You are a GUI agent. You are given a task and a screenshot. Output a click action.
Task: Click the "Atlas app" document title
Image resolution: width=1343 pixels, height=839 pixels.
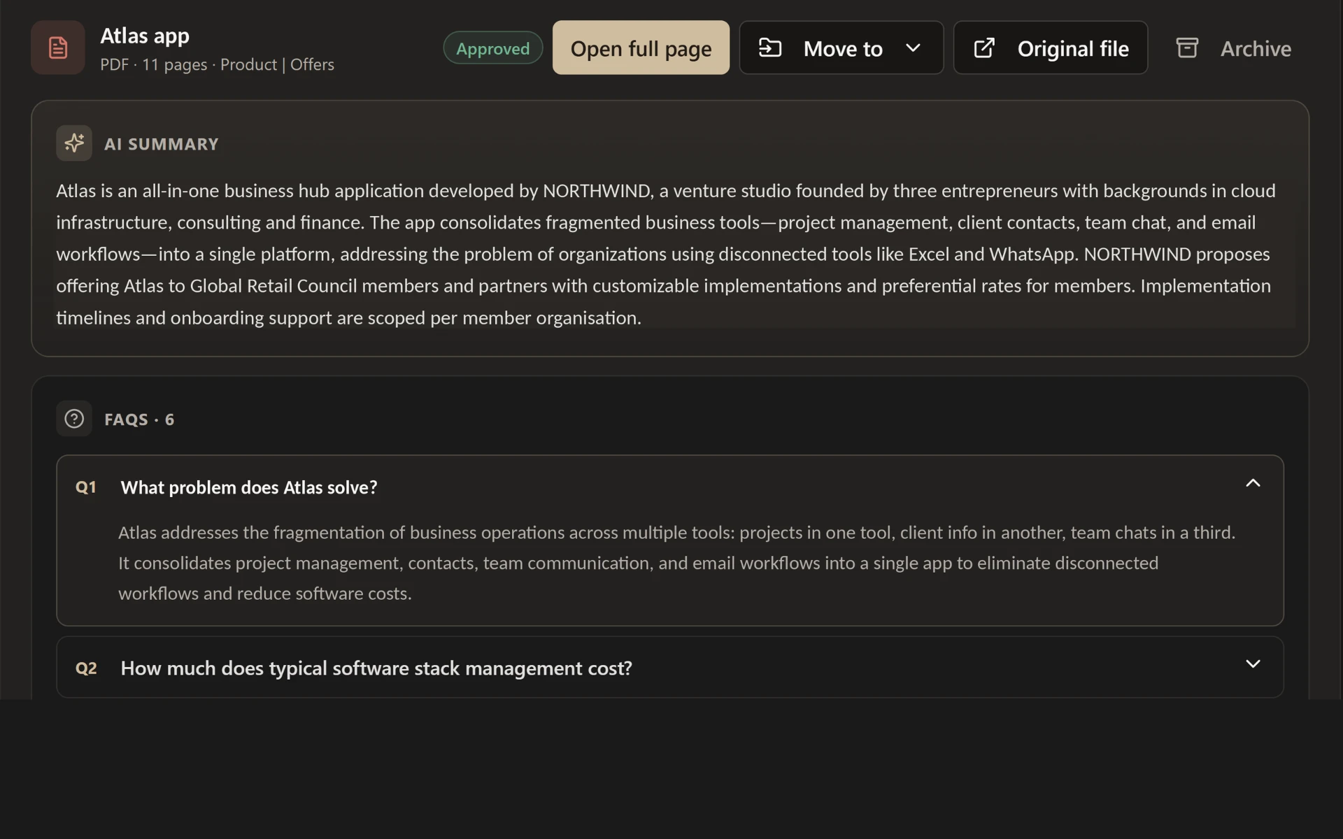coord(145,36)
